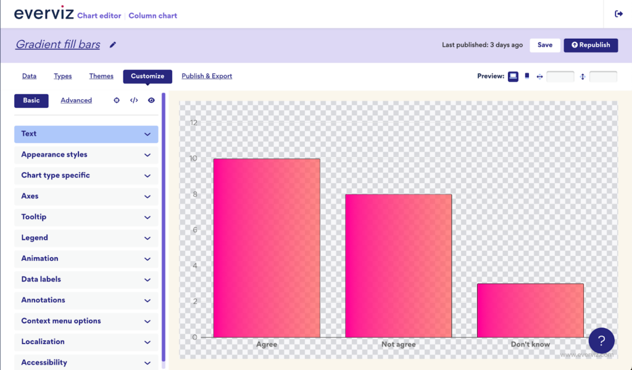Image resolution: width=632 pixels, height=370 pixels.
Task: Toggle the preview eye icon
Action: click(151, 100)
